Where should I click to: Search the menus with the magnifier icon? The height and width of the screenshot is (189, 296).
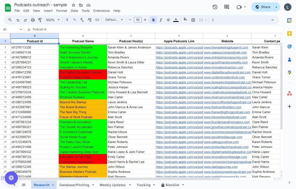tap(10, 20)
